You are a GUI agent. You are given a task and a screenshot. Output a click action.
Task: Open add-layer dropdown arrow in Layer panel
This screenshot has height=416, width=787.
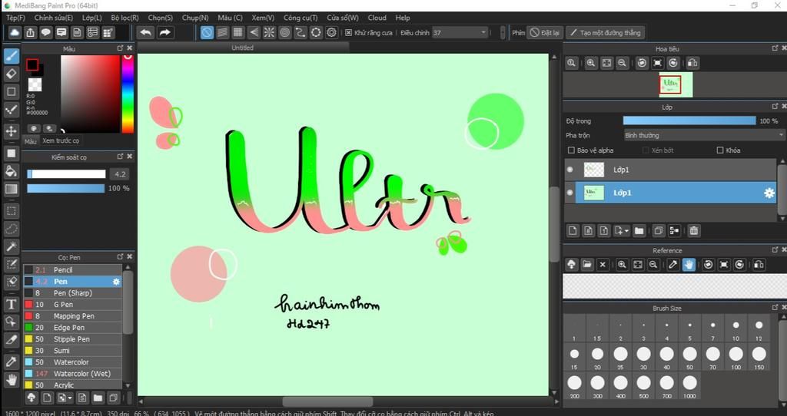tap(626, 231)
